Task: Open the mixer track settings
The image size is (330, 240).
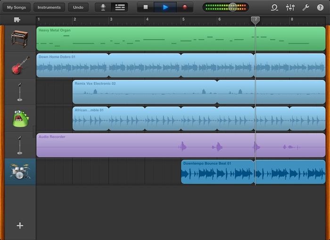Action: tap(290, 8)
